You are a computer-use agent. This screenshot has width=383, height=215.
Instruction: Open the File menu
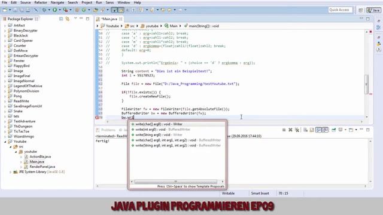click(x=4, y=2)
